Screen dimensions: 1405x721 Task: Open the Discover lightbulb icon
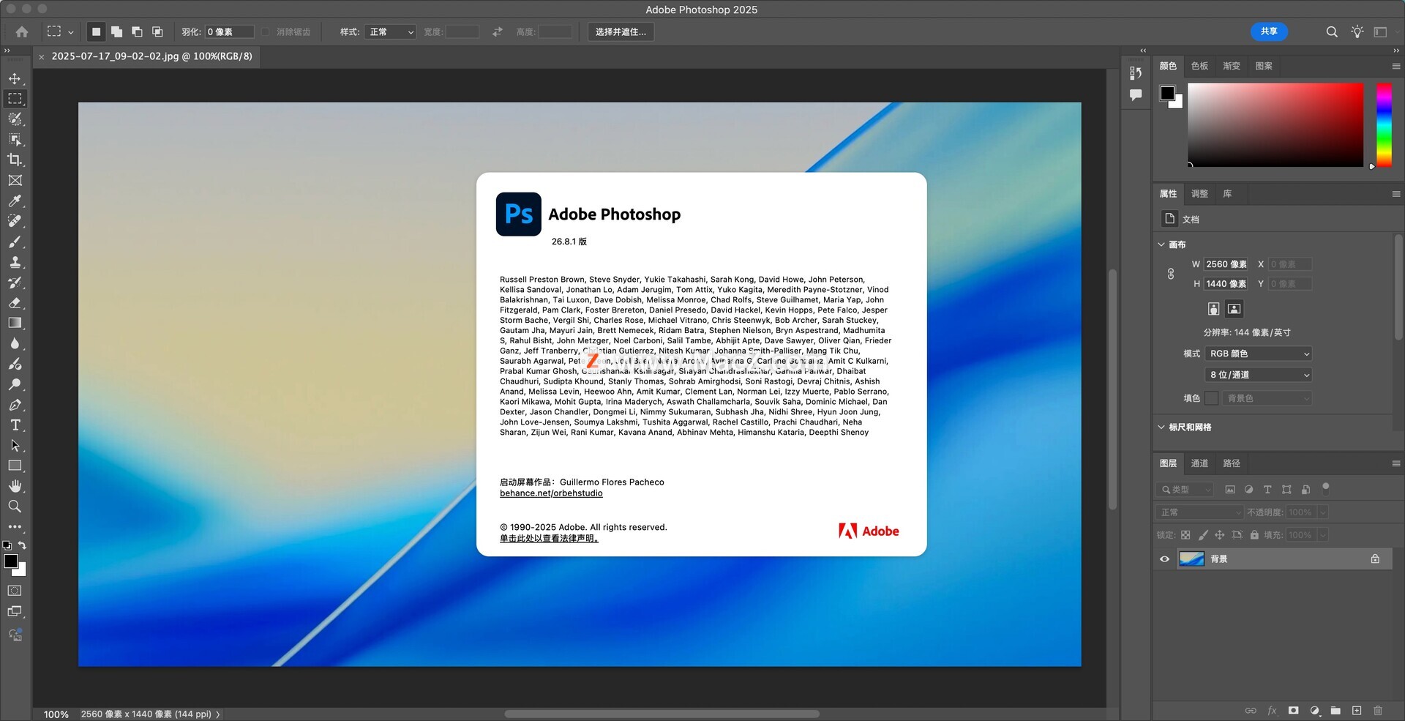(1357, 31)
